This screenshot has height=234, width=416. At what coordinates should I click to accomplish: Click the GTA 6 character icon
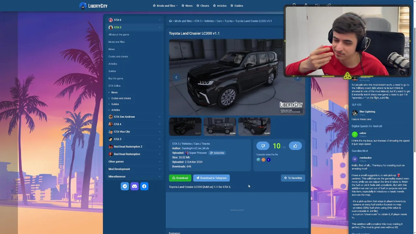[x=110, y=20]
